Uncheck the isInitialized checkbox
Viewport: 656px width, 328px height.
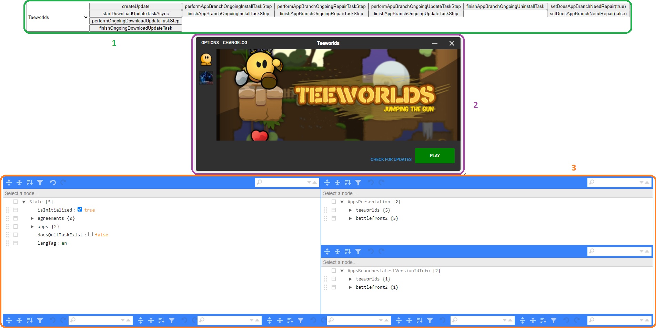tap(80, 209)
